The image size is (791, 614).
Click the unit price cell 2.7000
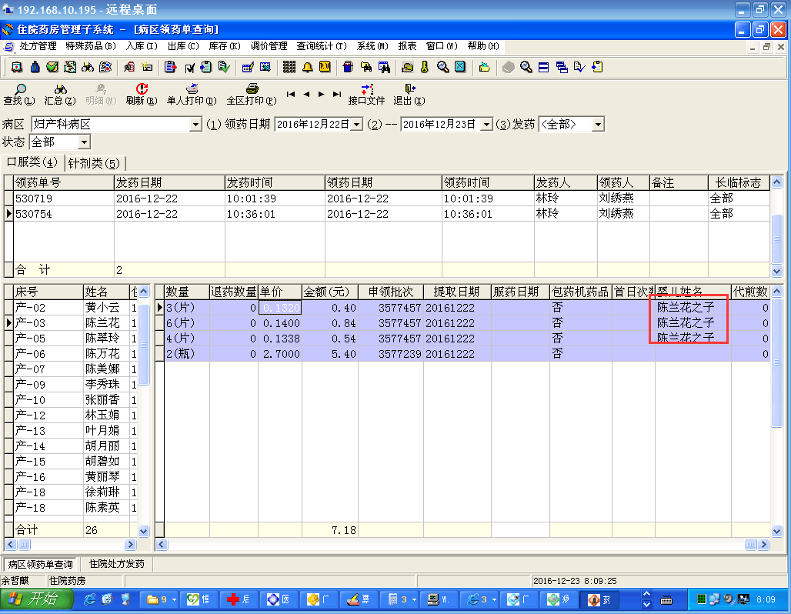point(280,354)
